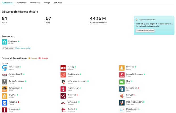Go to the Performance tab

(35, 3)
